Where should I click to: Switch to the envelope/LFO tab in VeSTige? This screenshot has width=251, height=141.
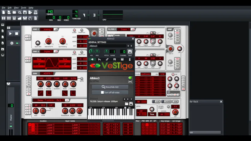tap(100, 59)
